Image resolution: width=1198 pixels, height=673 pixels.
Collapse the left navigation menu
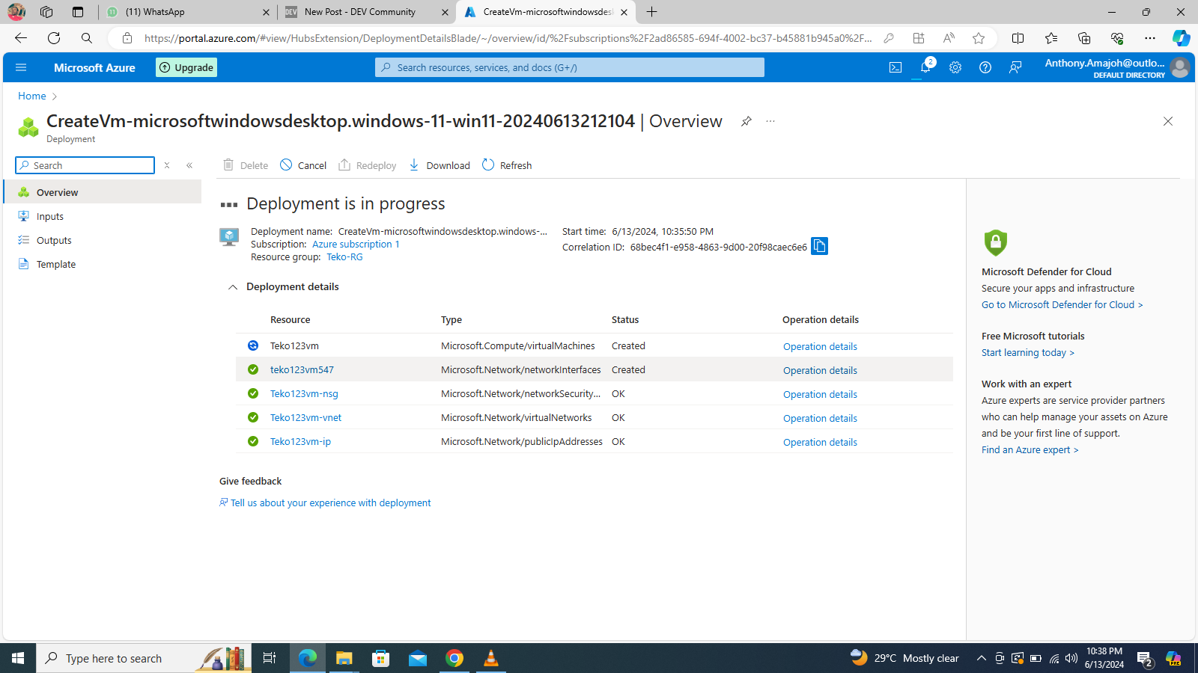pos(189,165)
